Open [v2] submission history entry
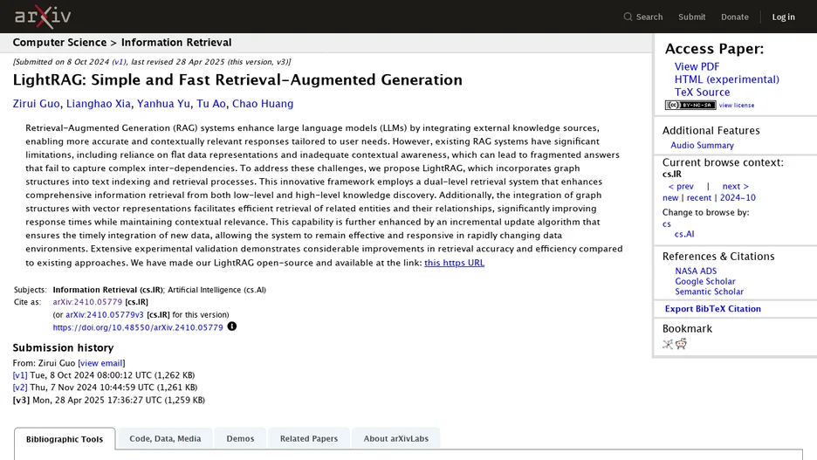The image size is (817, 460). [20, 388]
